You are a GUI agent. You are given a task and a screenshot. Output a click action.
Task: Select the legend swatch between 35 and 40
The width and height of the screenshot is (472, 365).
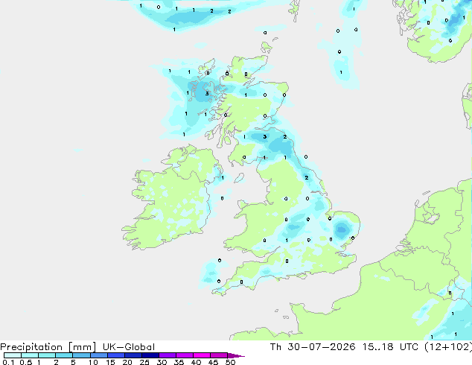pyautogui.click(x=184, y=355)
